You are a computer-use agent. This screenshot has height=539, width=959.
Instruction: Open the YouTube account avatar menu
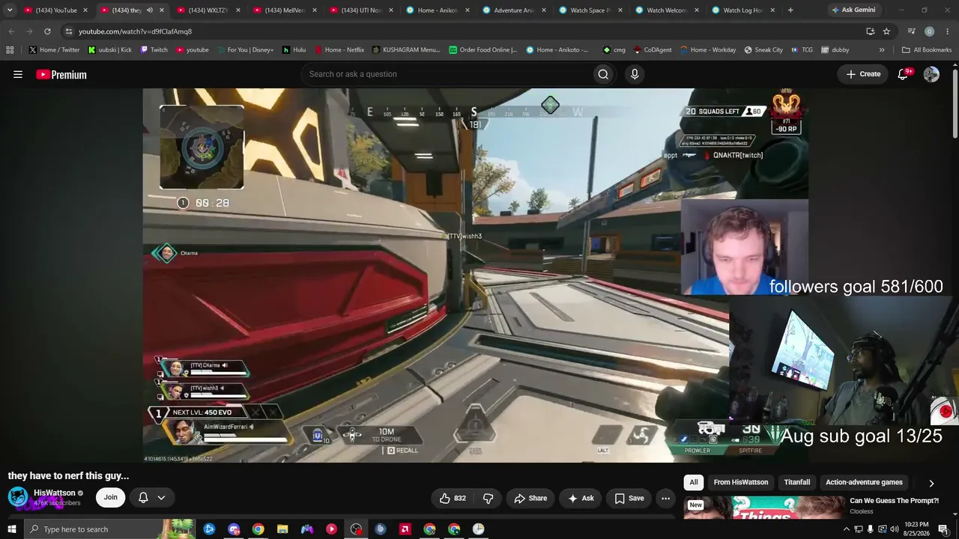pos(931,74)
